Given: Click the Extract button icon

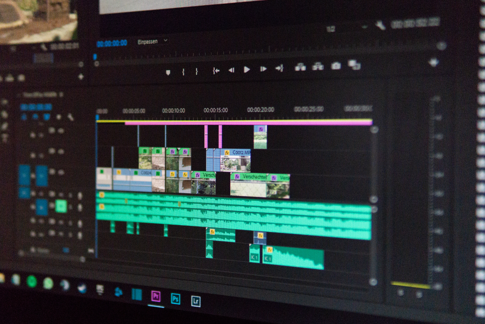Looking at the screenshot, I should [x=318, y=66].
